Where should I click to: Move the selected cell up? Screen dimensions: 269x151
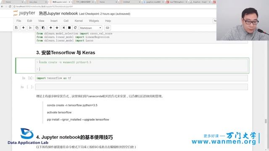51,28
